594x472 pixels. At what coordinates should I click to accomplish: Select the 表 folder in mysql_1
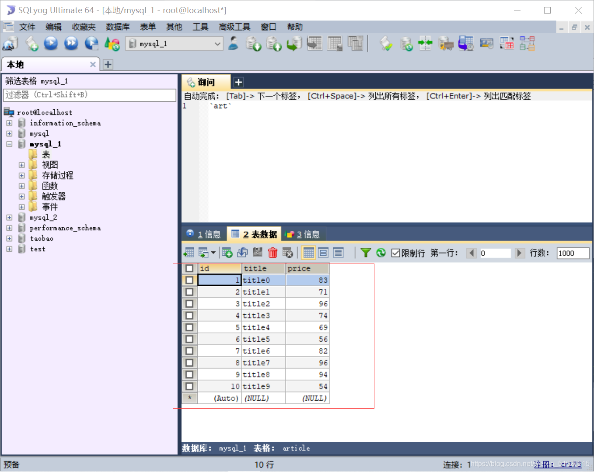tap(46, 155)
